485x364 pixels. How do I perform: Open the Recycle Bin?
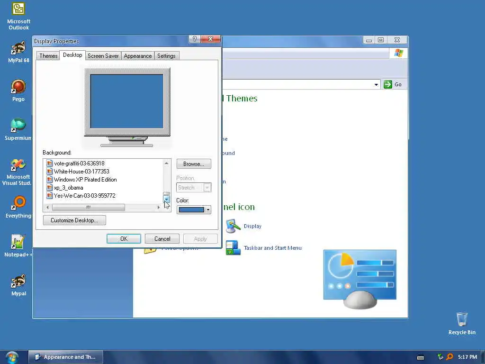[462, 323]
